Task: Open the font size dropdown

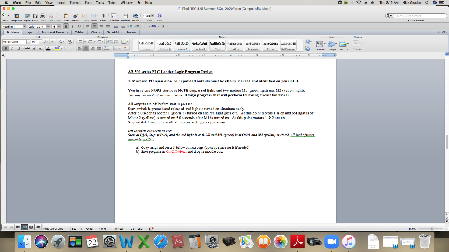Action: tap(40, 42)
